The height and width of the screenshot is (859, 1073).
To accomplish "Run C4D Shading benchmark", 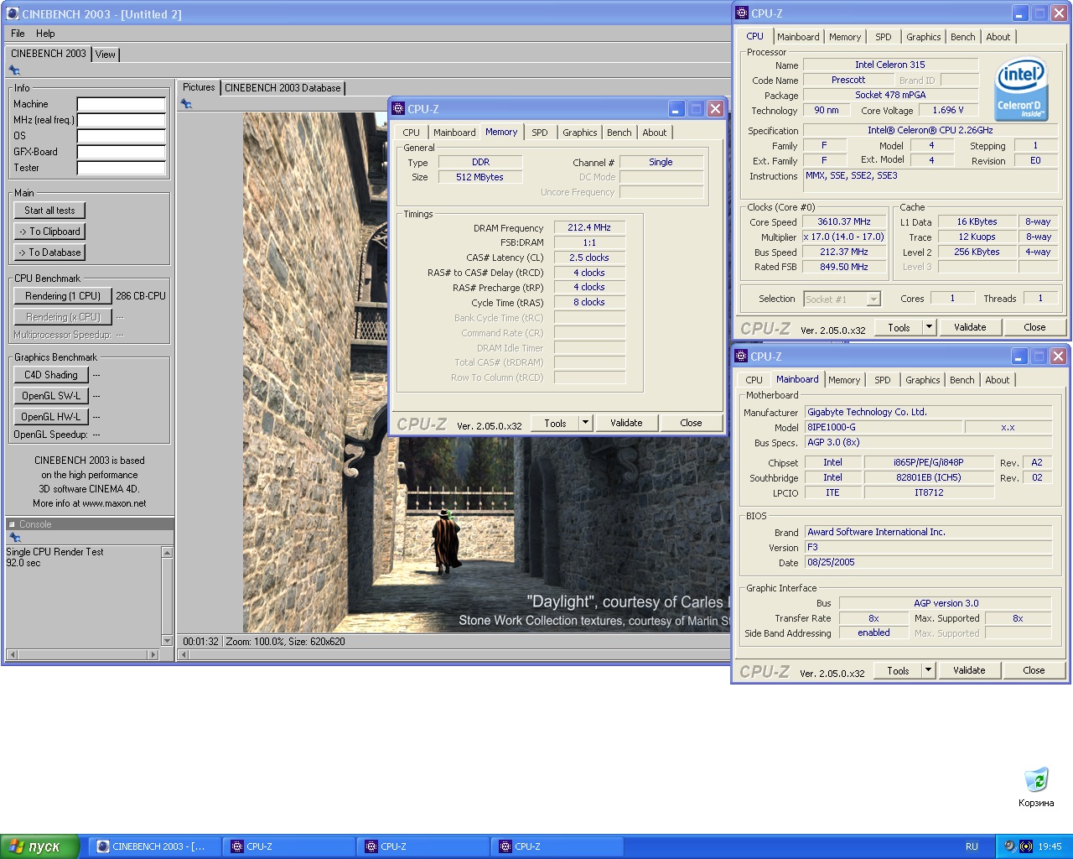I will coord(51,375).
